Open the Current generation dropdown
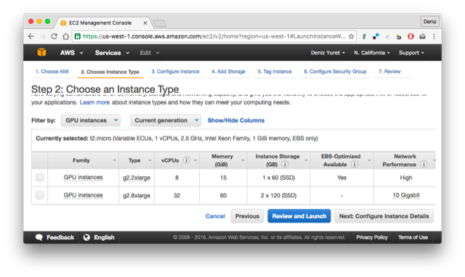The width and height of the screenshot is (465, 277). (x=166, y=120)
